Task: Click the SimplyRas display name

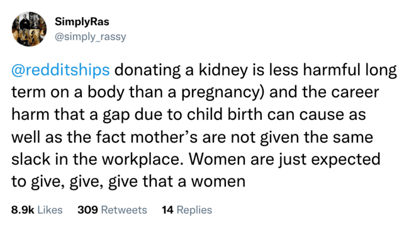Action: tap(82, 21)
